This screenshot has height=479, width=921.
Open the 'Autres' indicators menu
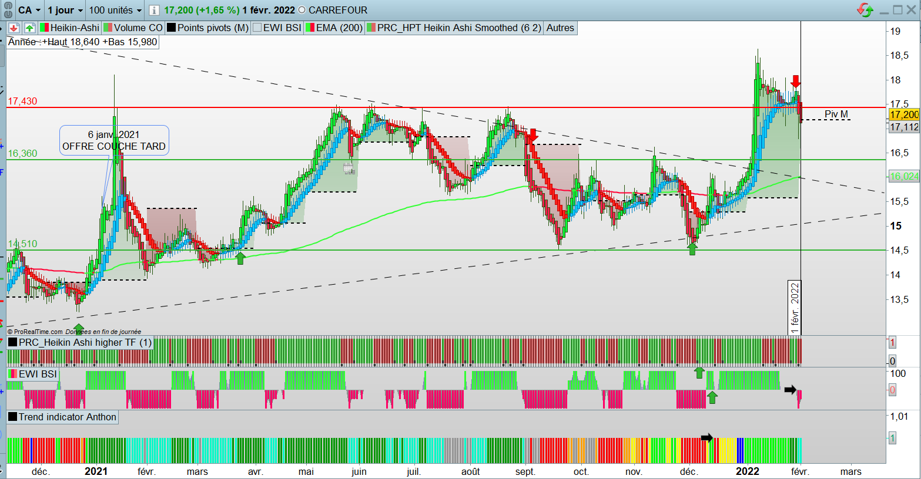(560, 28)
